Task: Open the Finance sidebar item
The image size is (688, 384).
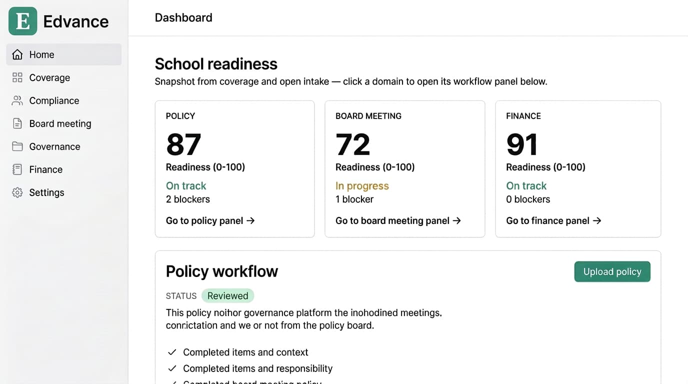Action: (x=63, y=169)
